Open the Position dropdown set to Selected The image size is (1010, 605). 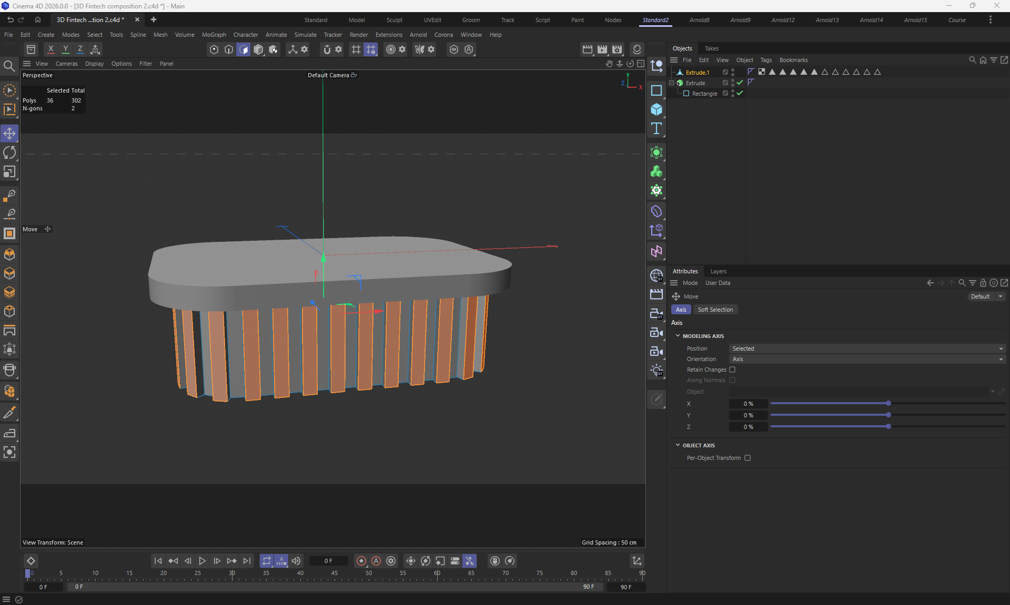click(866, 348)
